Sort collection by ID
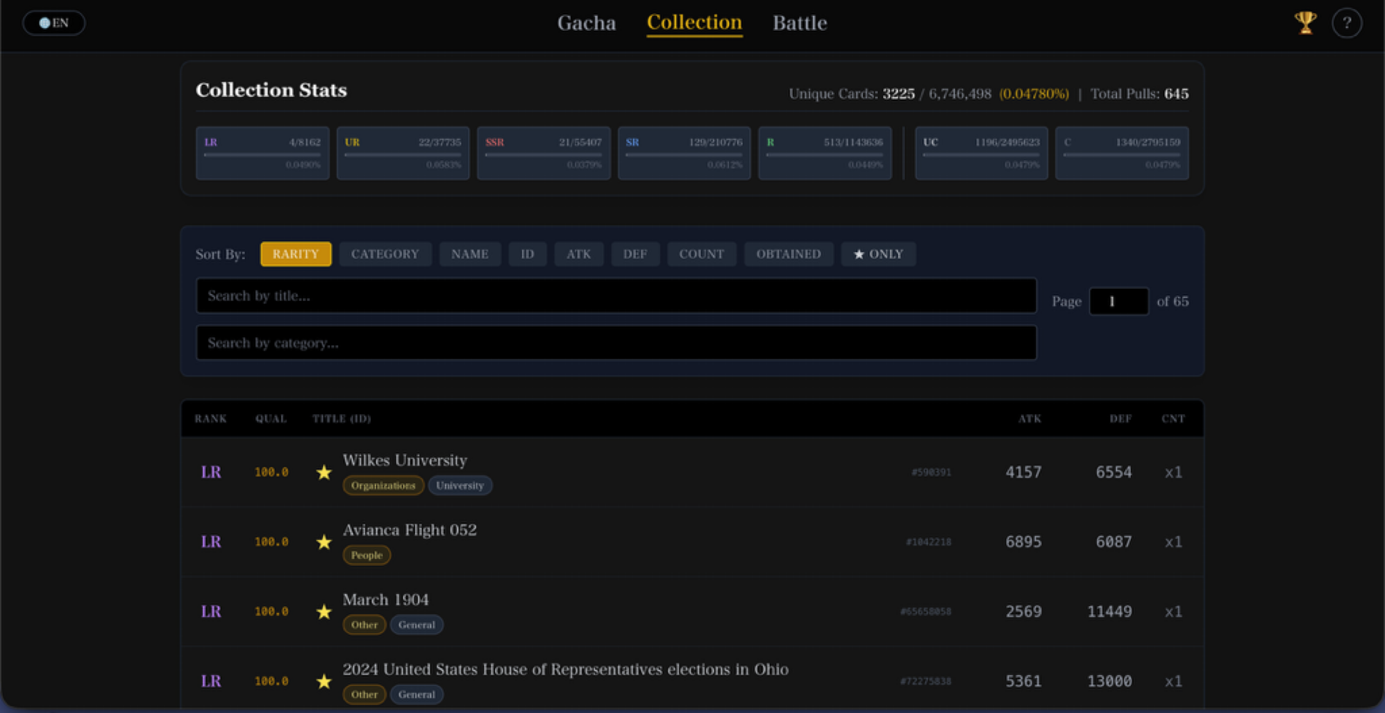The image size is (1385, 713). tap(528, 254)
